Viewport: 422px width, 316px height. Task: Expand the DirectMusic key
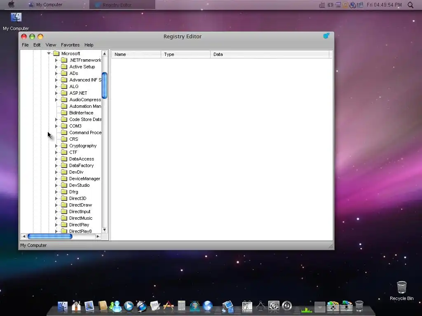click(x=56, y=218)
